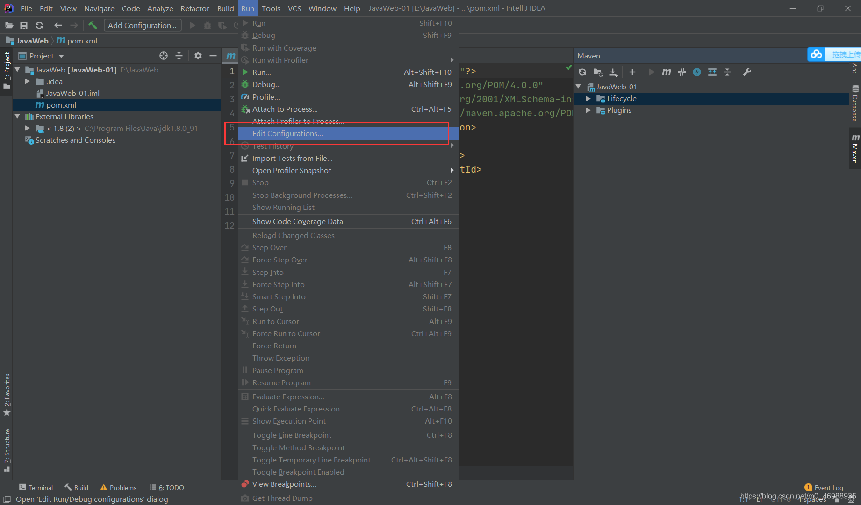Open the Refactor menu
861x505 pixels.
194,8
